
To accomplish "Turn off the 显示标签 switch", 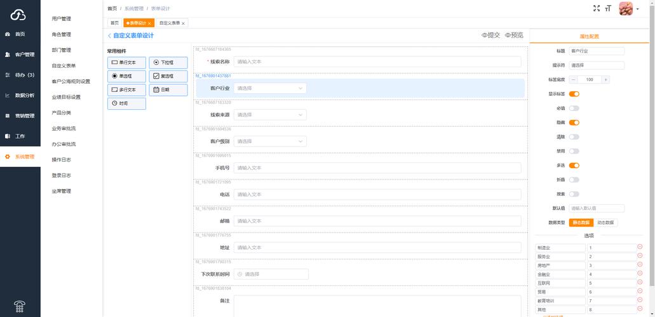I will point(574,94).
